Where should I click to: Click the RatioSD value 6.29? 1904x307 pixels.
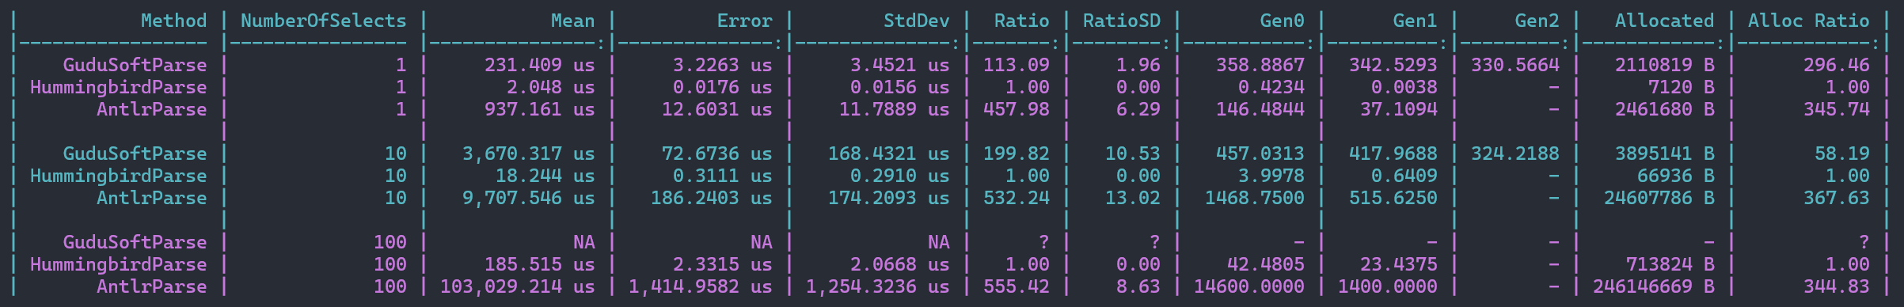pos(1138,109)
